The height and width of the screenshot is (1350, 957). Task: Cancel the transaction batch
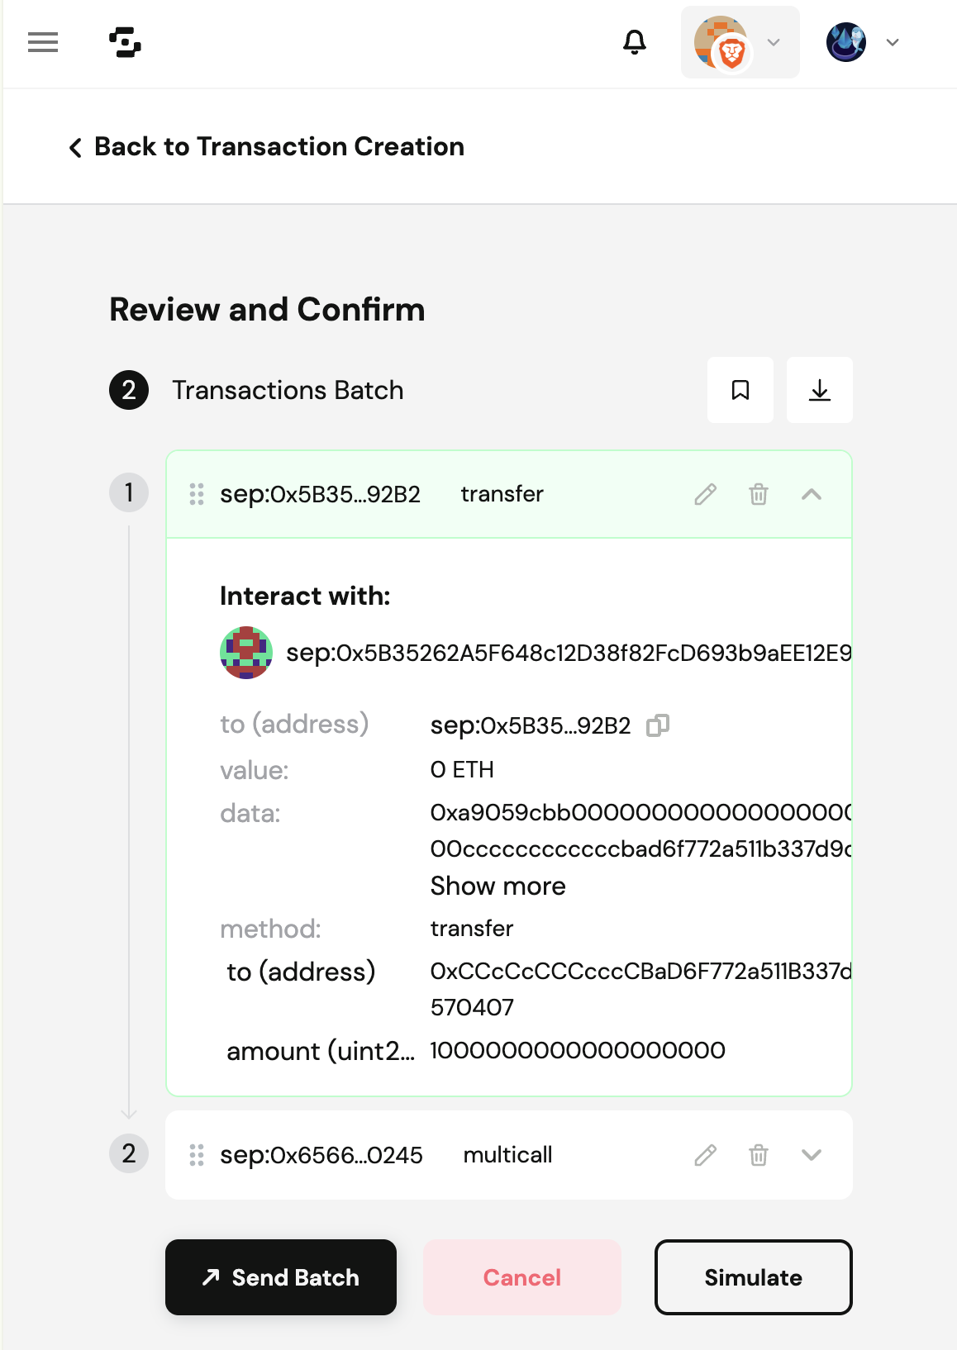[x=521, y=1277]
